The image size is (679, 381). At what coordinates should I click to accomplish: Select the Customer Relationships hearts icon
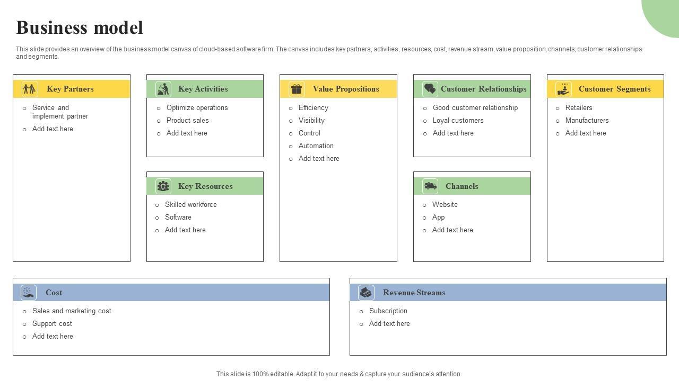click(x=430, y=89)
